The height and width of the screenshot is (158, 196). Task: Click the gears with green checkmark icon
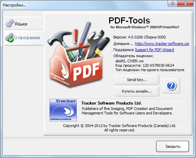tap(9, 37)
